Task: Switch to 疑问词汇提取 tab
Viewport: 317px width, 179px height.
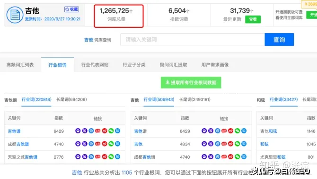Action: (174, 65)
